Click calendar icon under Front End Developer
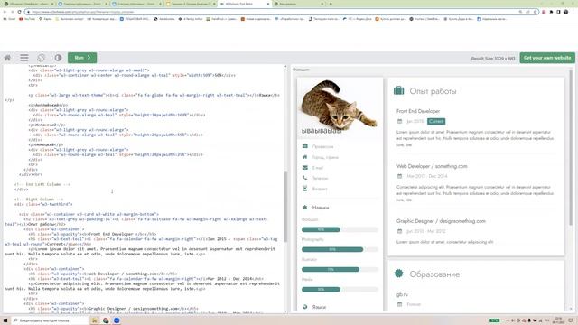 [x=399, y=121]
